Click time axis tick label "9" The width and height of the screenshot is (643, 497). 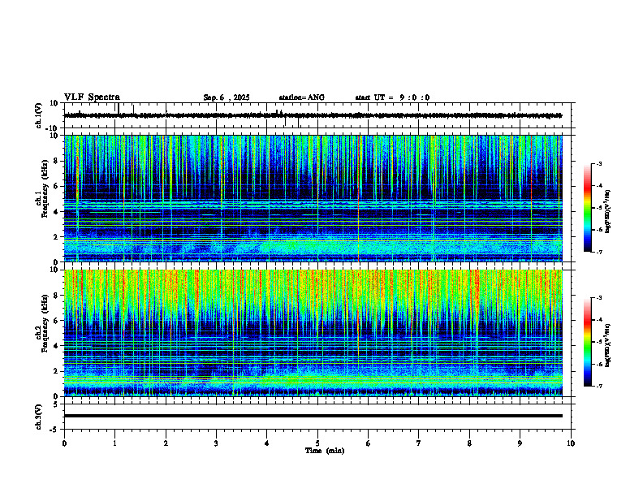520,443
